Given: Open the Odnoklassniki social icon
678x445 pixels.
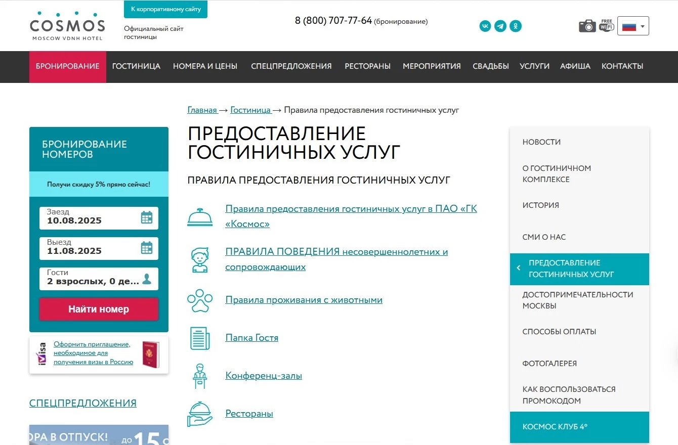Looking at the screenshot, I should 516,26.
